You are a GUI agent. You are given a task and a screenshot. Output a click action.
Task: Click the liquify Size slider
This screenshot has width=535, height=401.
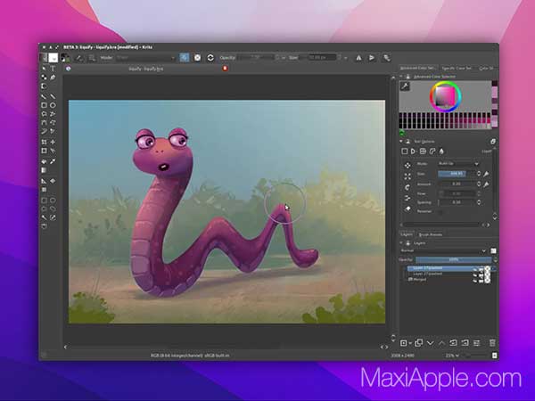coord(457,174)
